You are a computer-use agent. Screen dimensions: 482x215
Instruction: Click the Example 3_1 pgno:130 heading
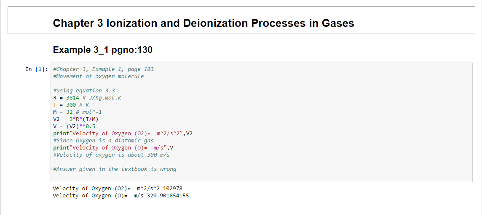pyautogui.click(x=102, y=50)
